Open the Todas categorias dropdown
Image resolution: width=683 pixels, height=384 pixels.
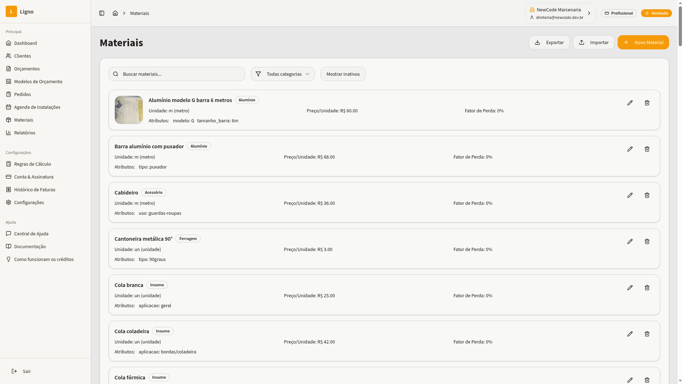tap(283, 74)
